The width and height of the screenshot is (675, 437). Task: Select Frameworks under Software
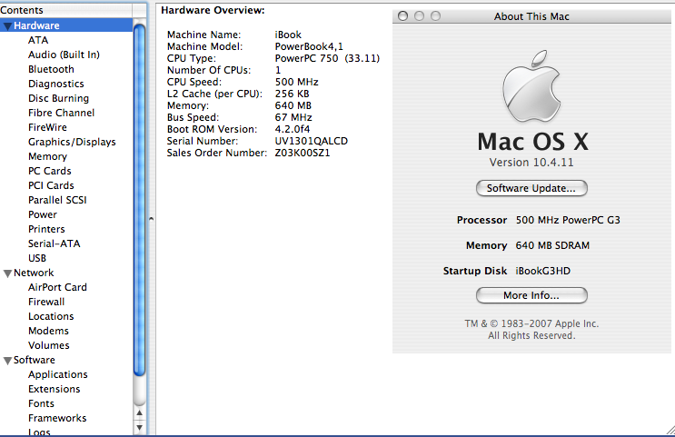click(57, 419)
